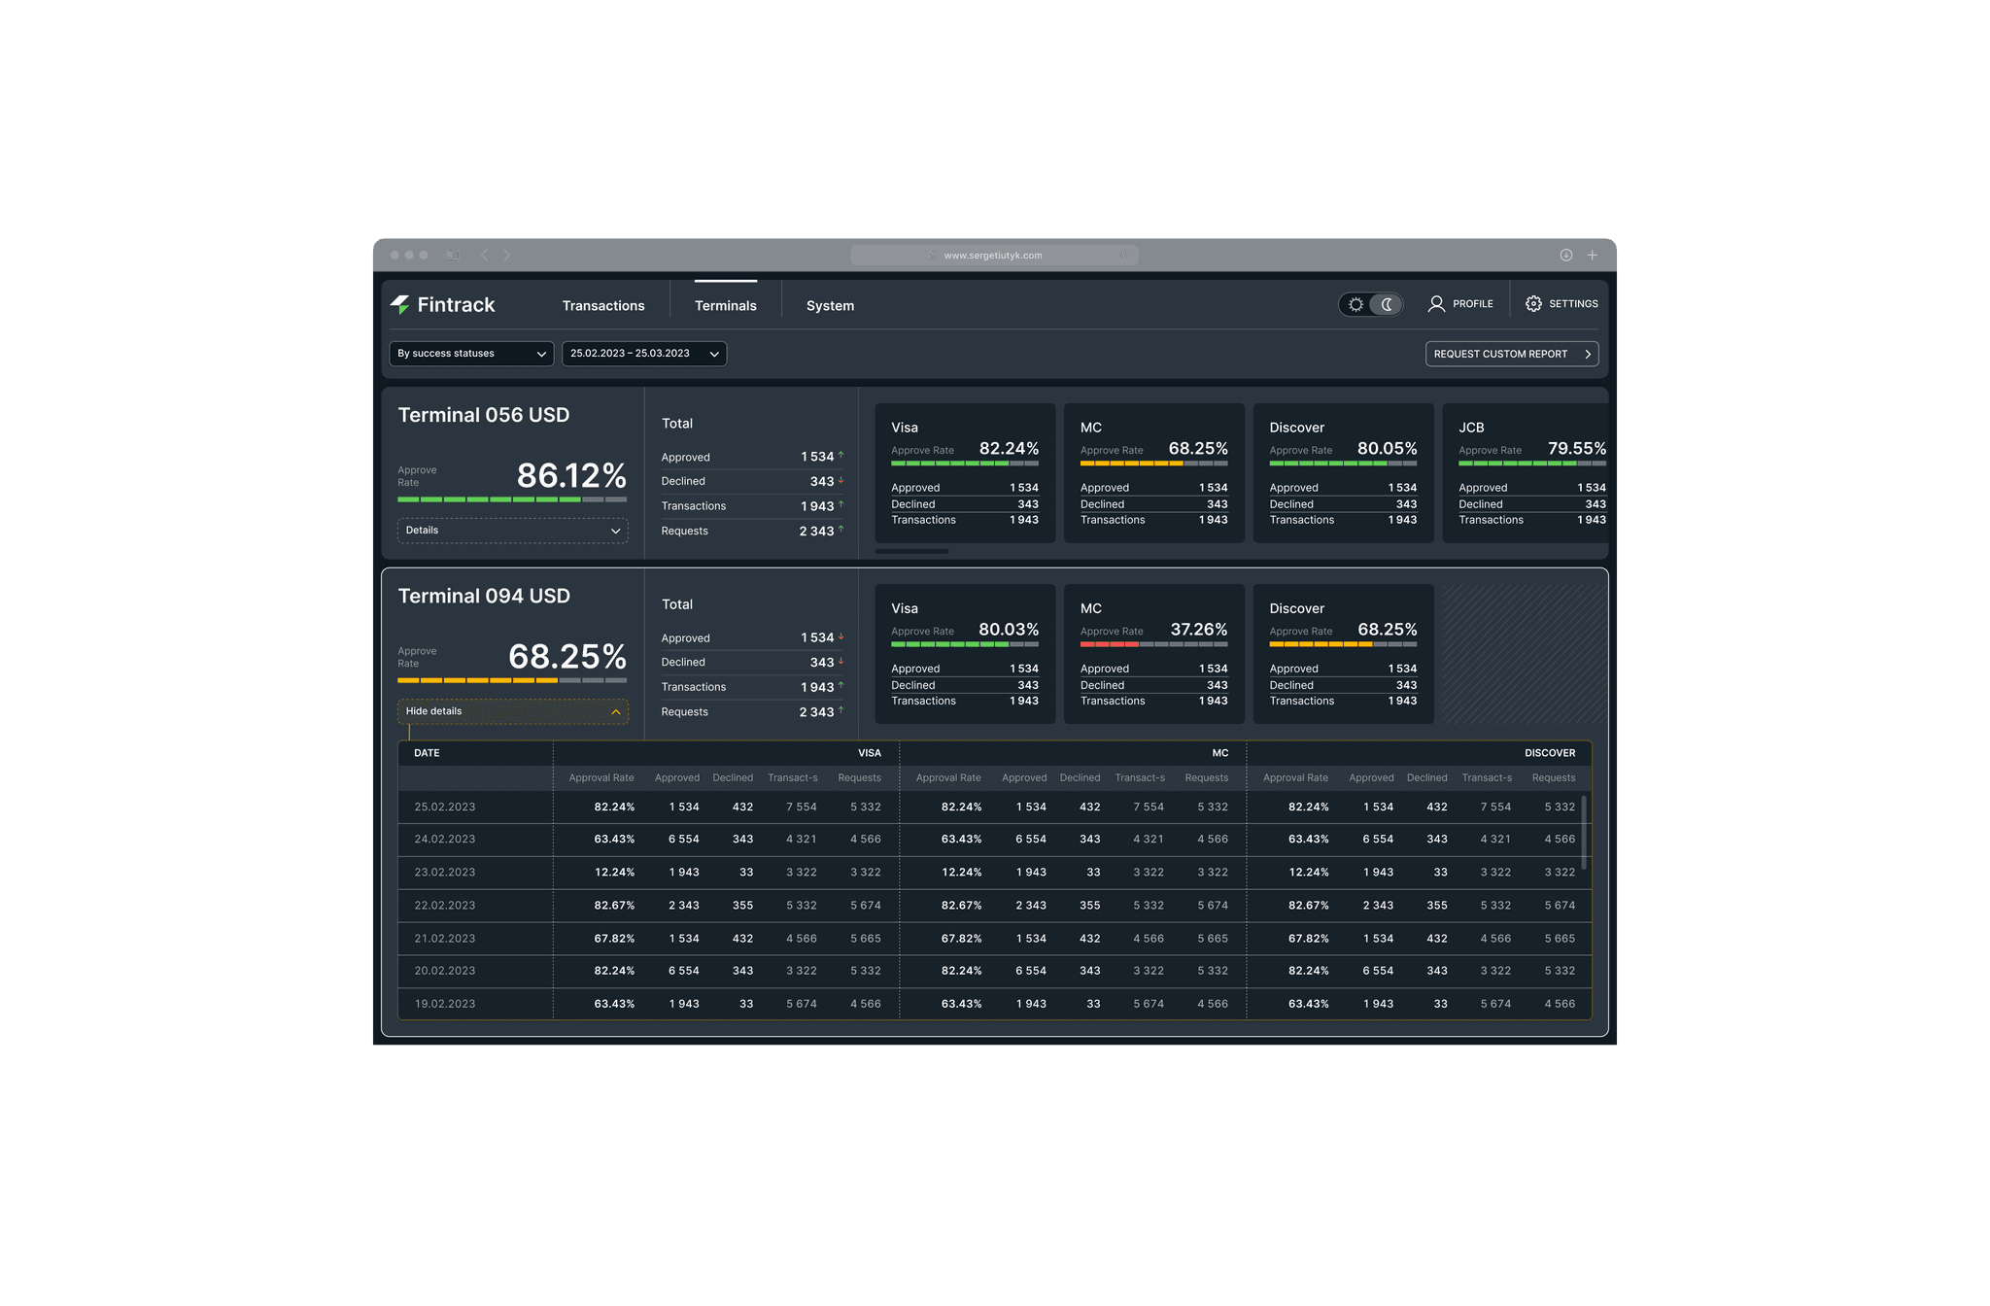Open Settings via the gear icon
Screen dimensions: 1990x1306
[x=1533, y=304]
